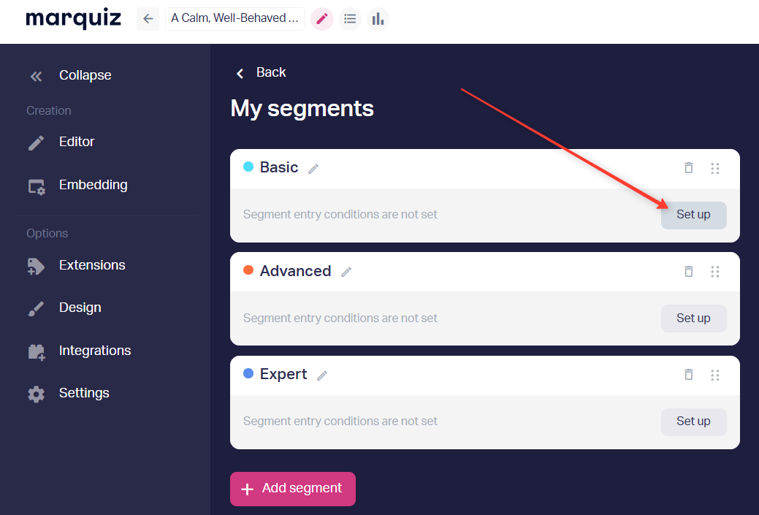Click the orange color dot of Advanced
Image resolution: width=759 pixels, height=515 pixels.
(x=248, y=270)
